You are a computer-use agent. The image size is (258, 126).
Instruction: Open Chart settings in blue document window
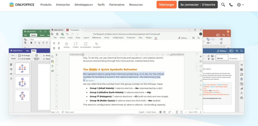click(242, 89)
